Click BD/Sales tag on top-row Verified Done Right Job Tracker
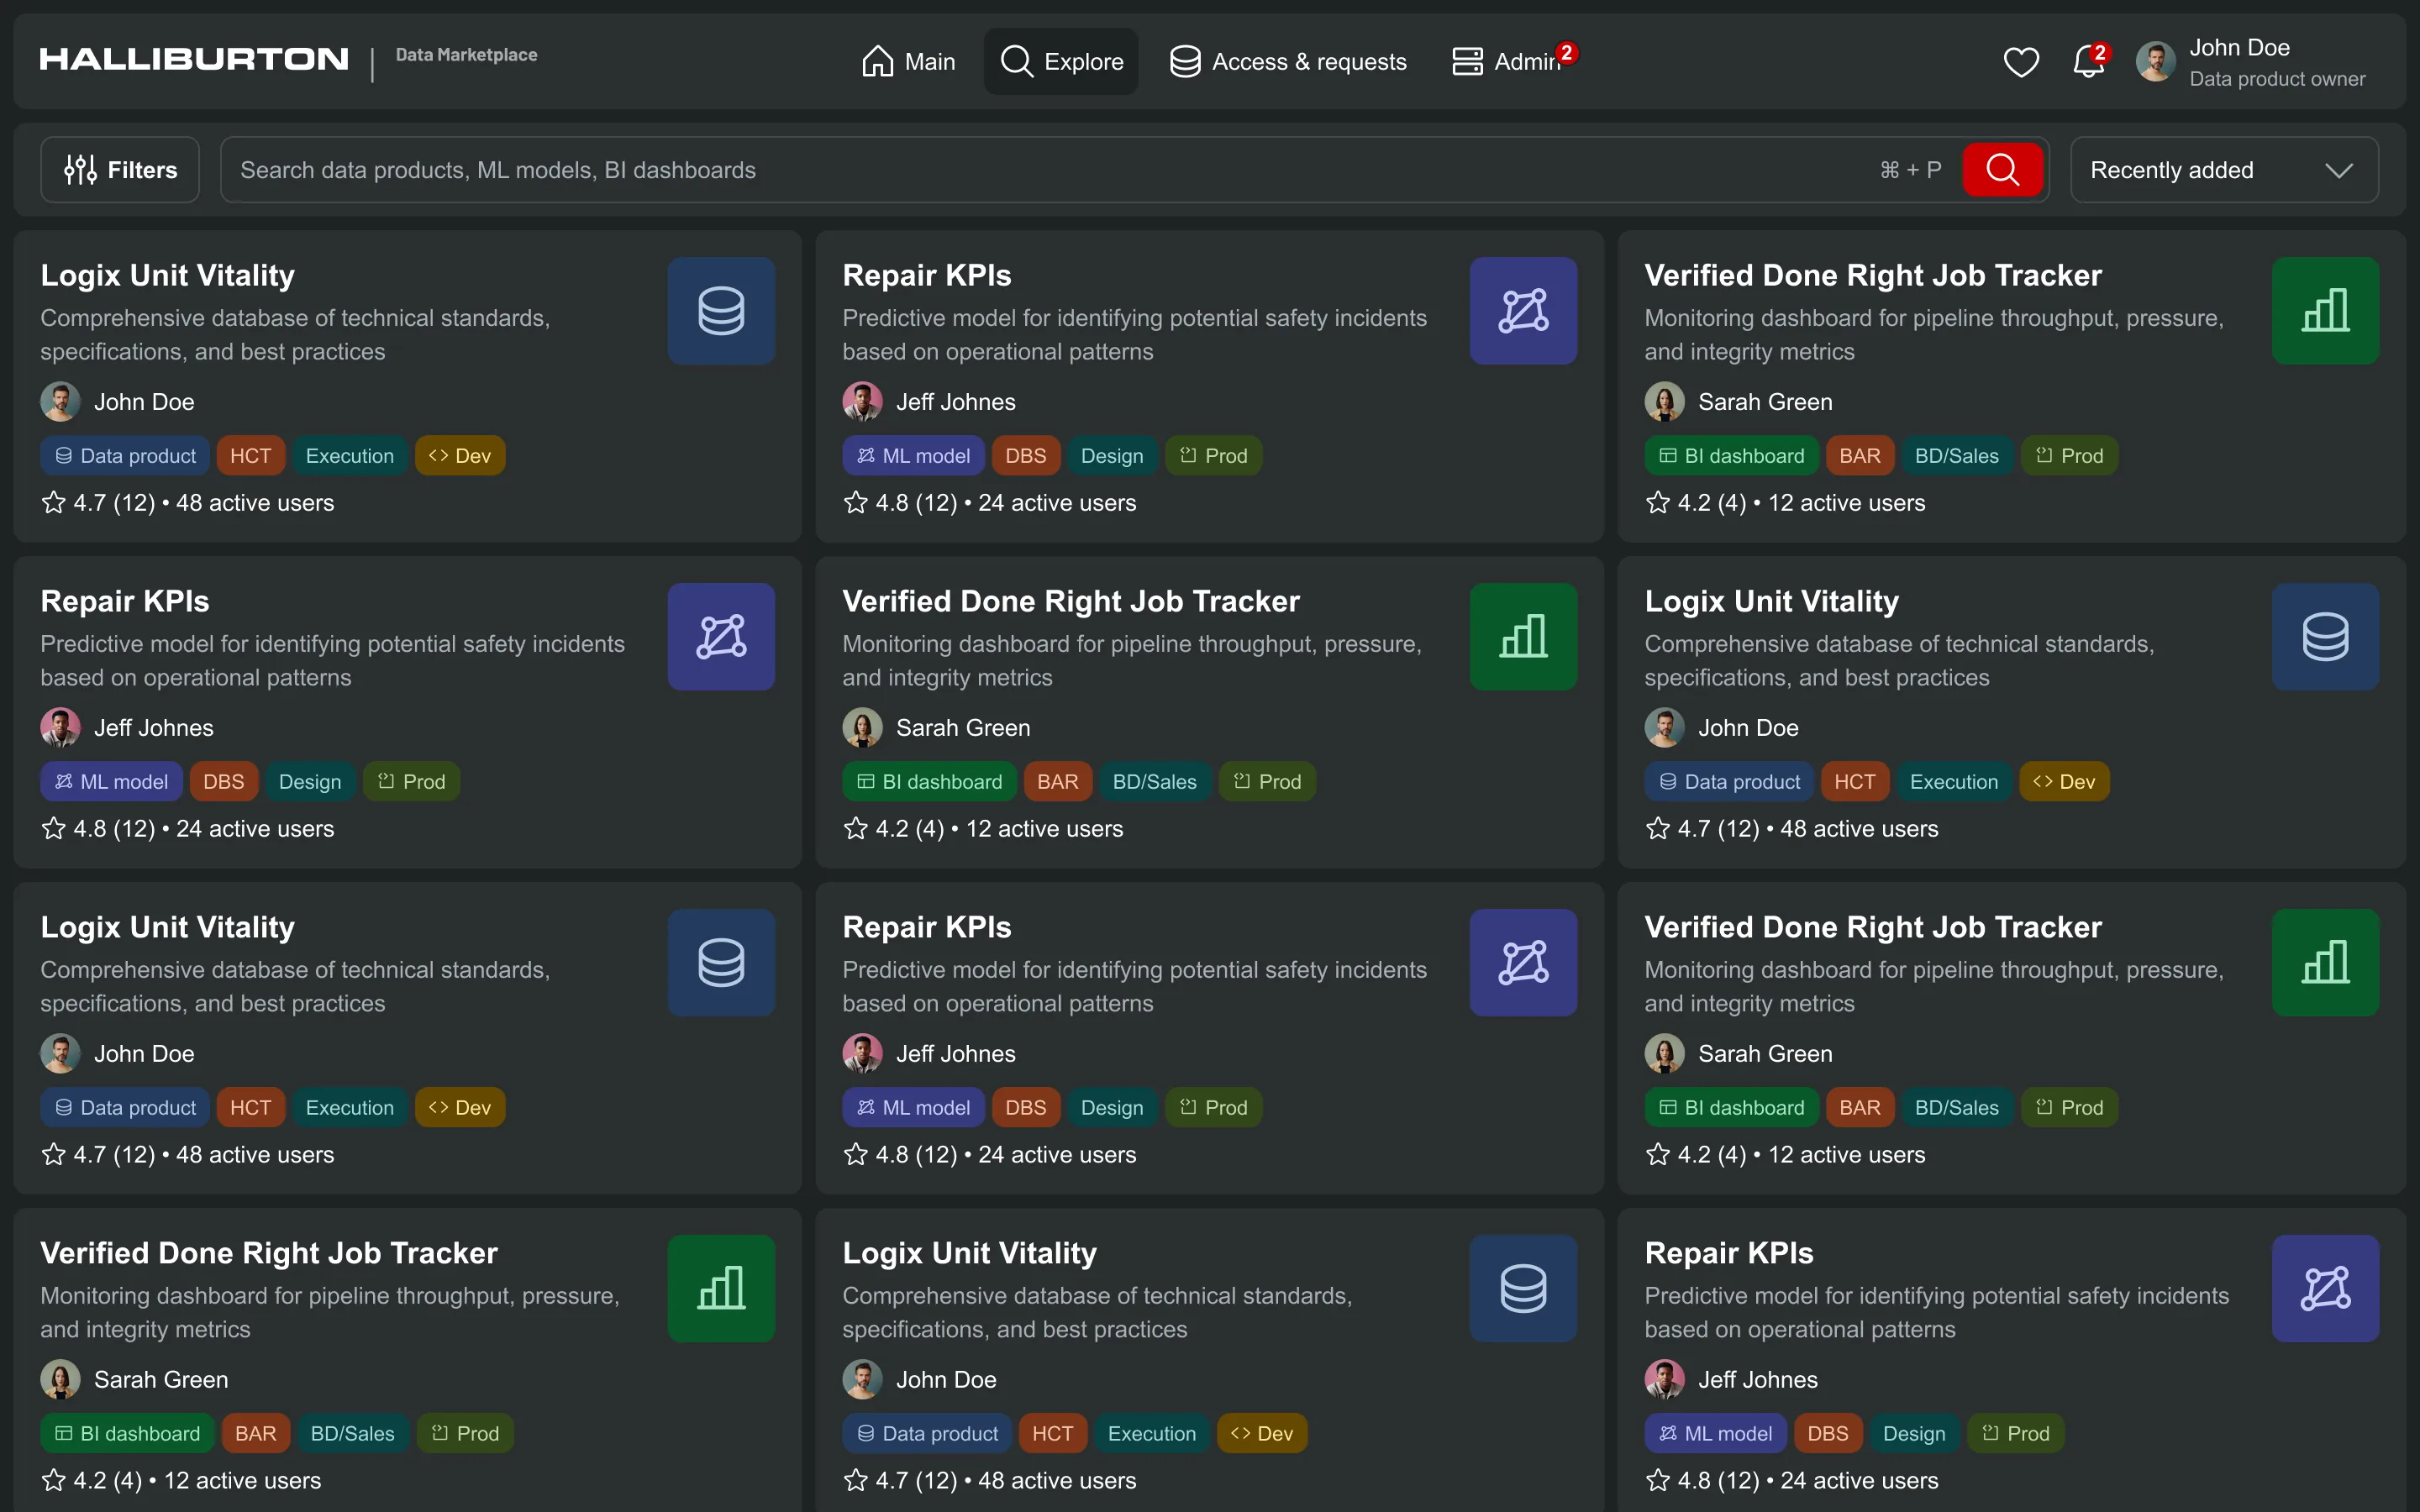Viewport: 2420px width, 1512px height. point(1956,456)
